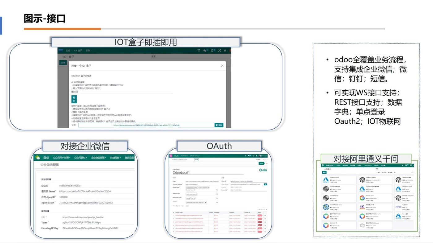This screenshot has width=433, height=243.
Task: Click the IOT盒子即插即用 title box
Action: [x=146, y=42]
